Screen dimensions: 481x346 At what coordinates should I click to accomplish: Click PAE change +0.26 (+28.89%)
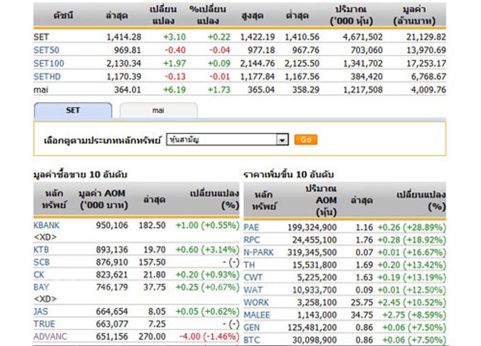coord(412,227)
